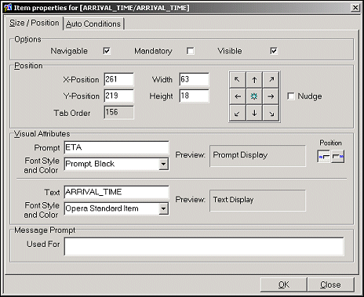Enable the Mandatory checkbox

191,51
